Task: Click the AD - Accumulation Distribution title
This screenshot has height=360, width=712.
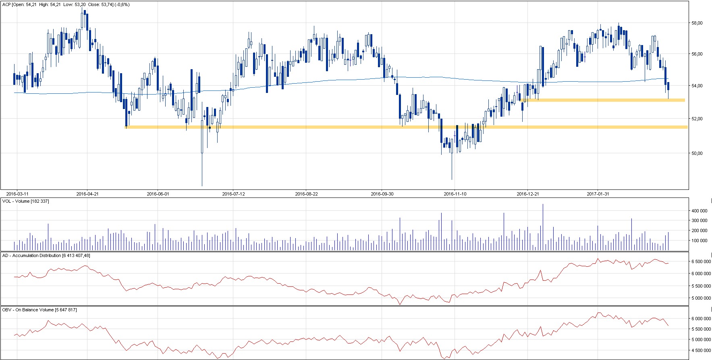Action: [46, 255]
